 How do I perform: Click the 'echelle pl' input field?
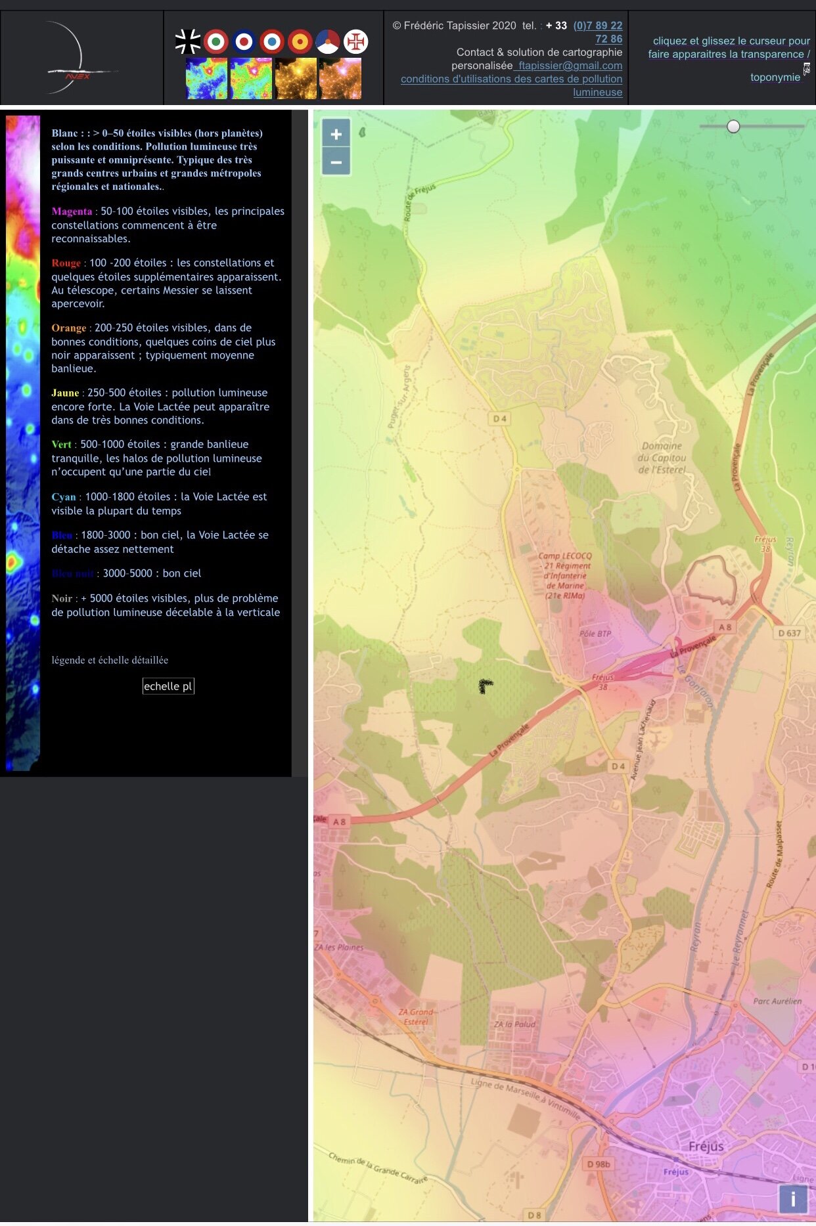coord(168,686)
